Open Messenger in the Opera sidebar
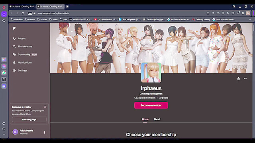 4,66
